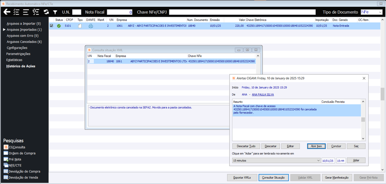
Task: Close the Alertas CIGAM dialog
Action: pos(364,78)
